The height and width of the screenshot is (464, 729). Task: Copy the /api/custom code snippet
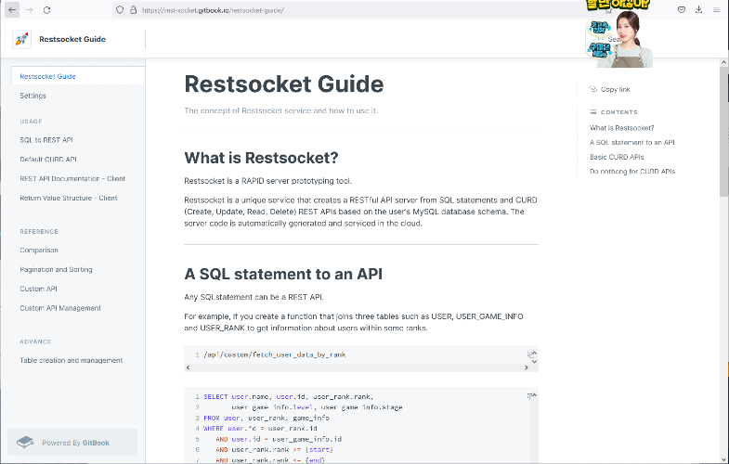tap(531, 354)
